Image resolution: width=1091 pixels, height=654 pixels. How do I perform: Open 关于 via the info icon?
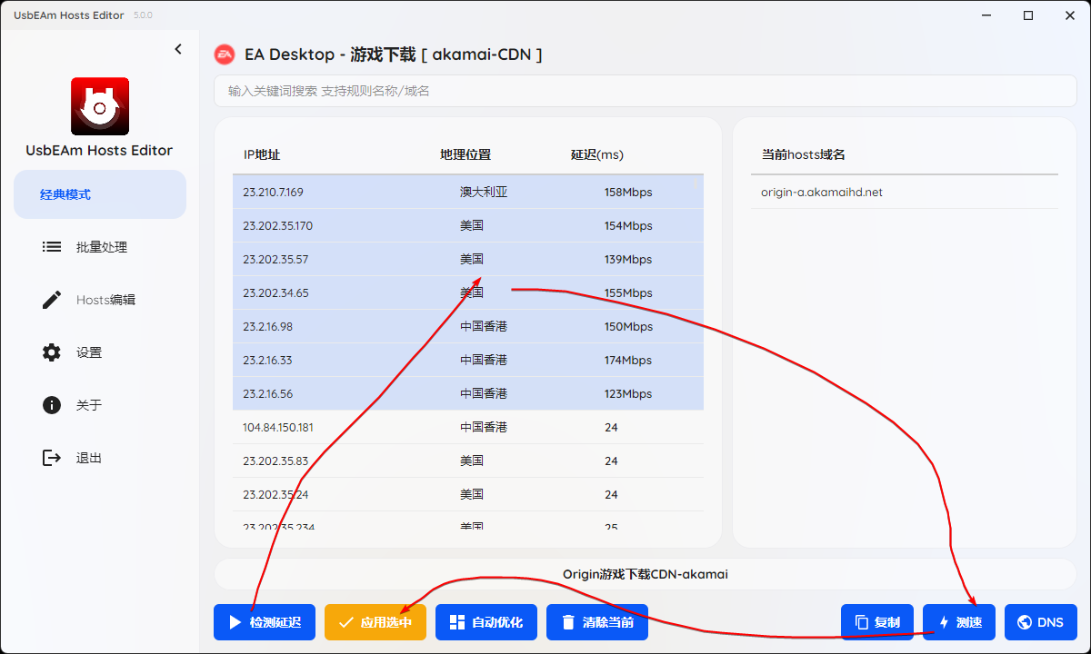tap(52, 405)
